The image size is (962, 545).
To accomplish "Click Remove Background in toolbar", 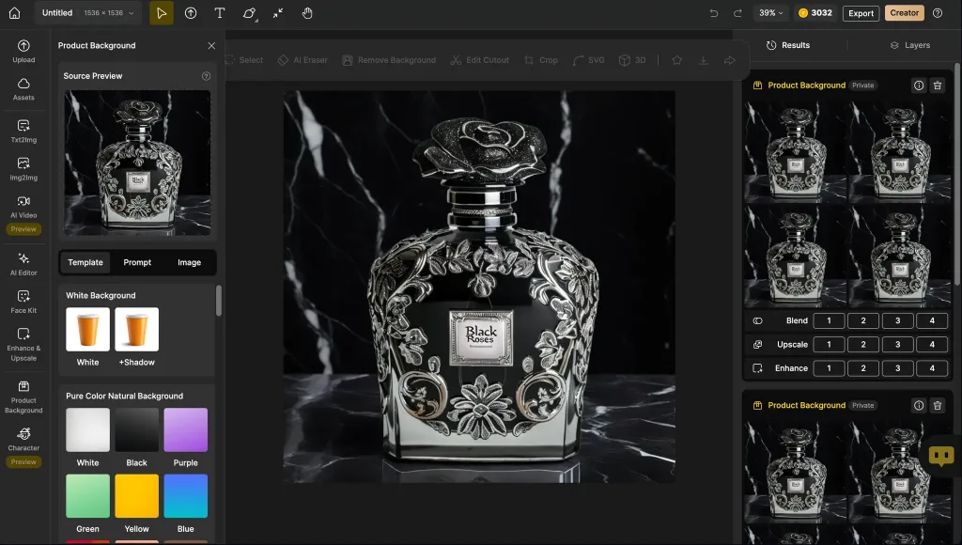I will click(389, 60).
